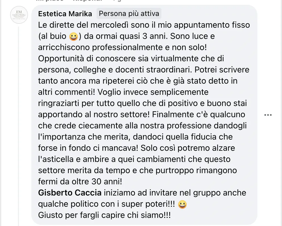Open the Estetica Marika profile name link
The image size is (282, 226).
point(65,14)
